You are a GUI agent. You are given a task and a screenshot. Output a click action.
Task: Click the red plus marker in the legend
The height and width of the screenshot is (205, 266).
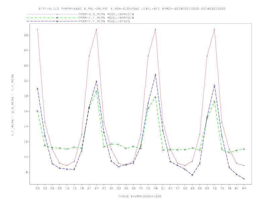pyautogui.click(x=57, y=14)
